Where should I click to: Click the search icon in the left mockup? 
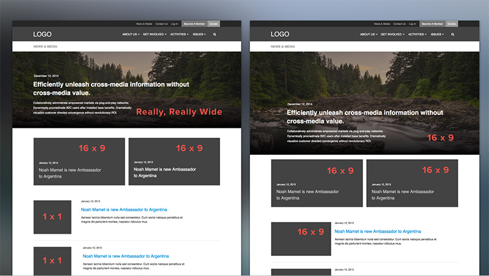click(x=215, y=35)
